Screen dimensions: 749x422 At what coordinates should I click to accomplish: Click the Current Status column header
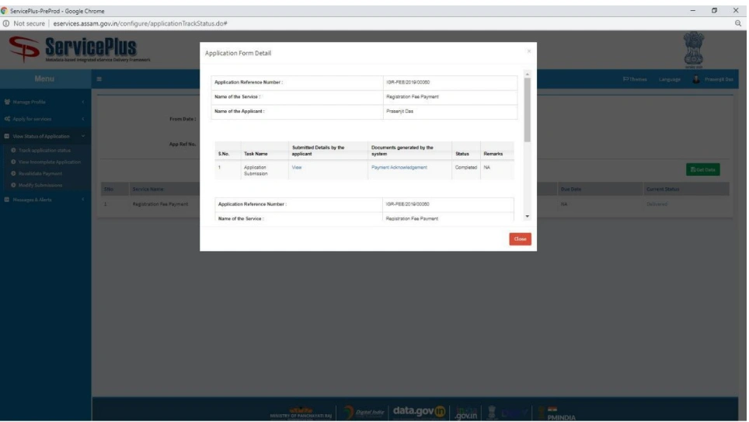[x=663, y=190]
